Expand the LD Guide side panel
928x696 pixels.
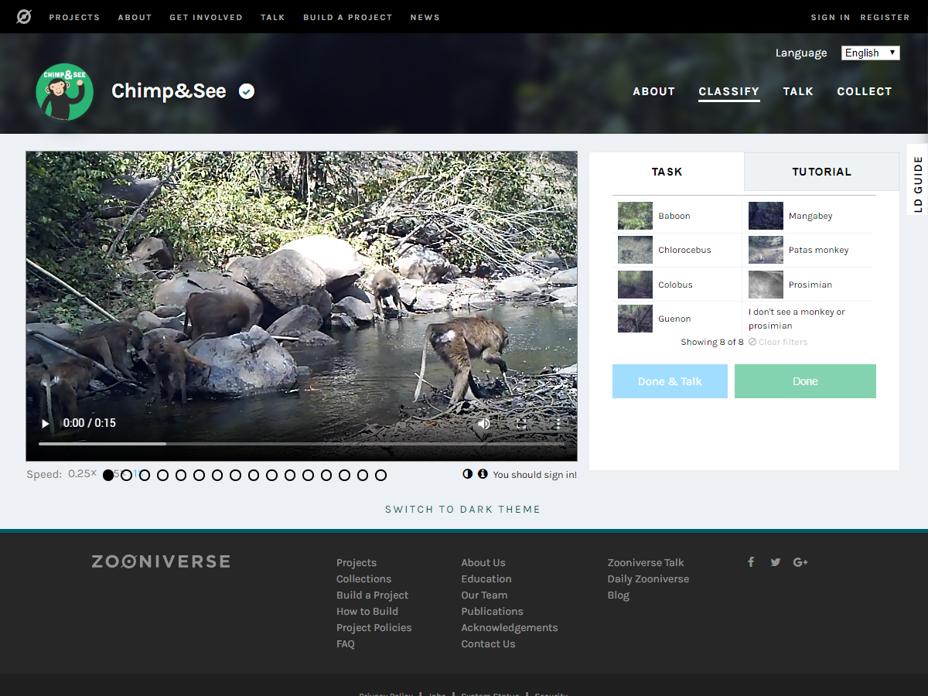(918, 183)
